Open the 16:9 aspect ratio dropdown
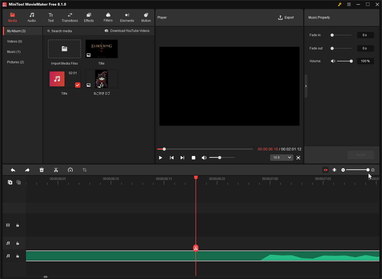The image size is (382, 279). tap(282, 158)
